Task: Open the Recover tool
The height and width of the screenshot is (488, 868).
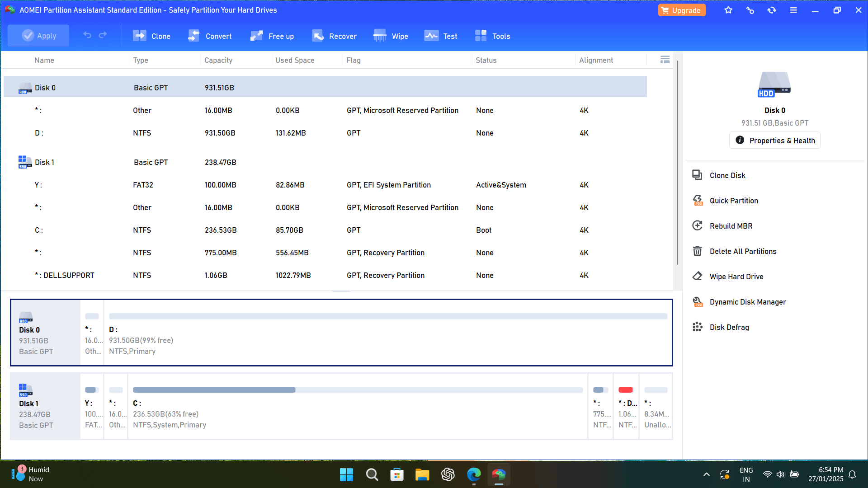Action: click(334, 36)
